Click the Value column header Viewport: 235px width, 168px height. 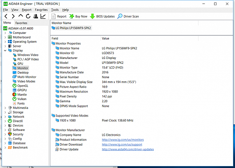149,38
